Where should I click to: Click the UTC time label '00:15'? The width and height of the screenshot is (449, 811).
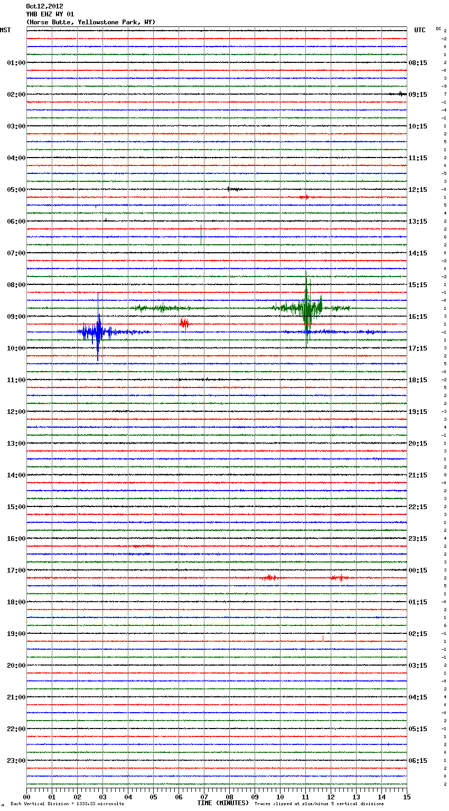pyautogui.click(x=418, y=570)
